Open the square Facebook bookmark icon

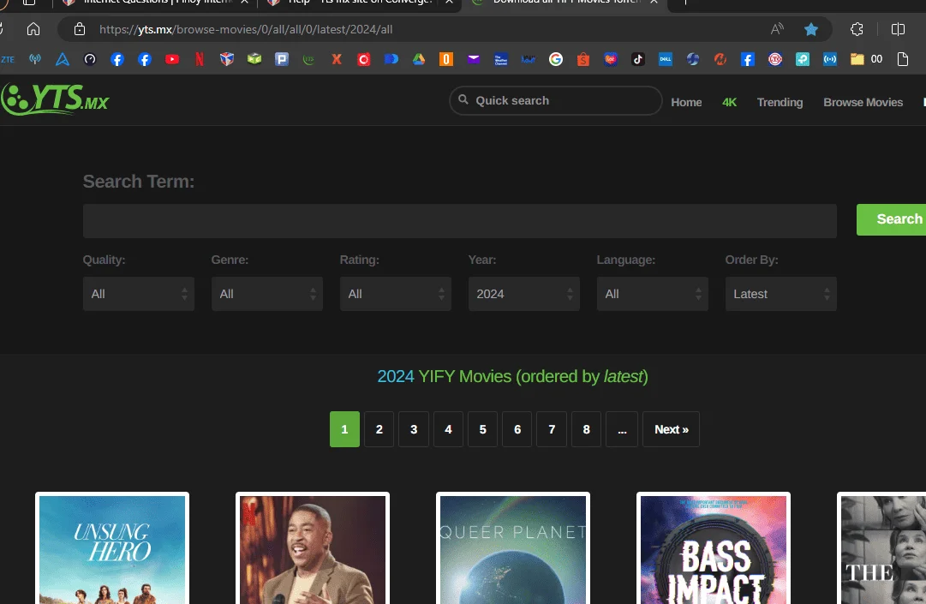(x=748, y=59)
